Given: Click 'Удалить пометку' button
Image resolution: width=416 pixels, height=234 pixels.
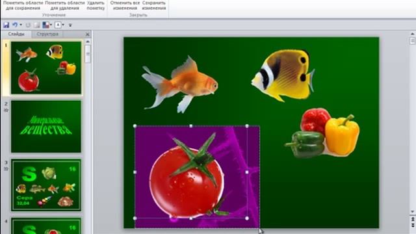Looking at the screenshot, I should (x=96, y=5).
